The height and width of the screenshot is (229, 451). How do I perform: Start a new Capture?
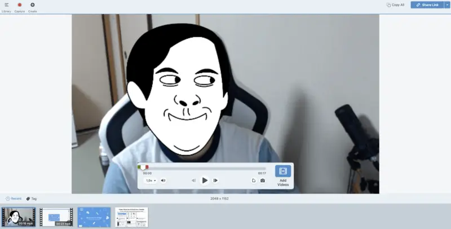click(20, 7)
